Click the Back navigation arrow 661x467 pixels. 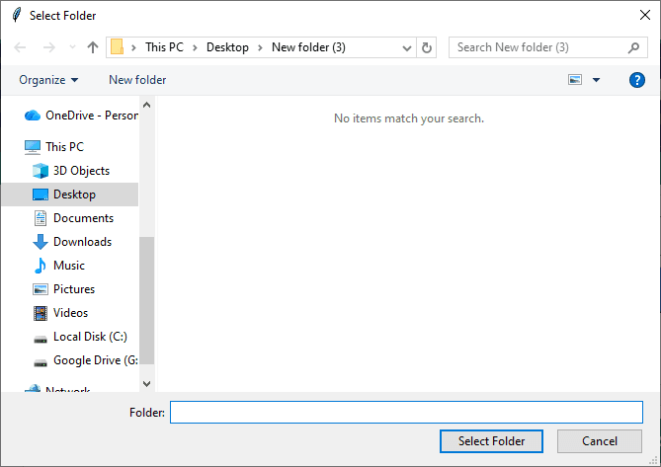coord(20,47)
